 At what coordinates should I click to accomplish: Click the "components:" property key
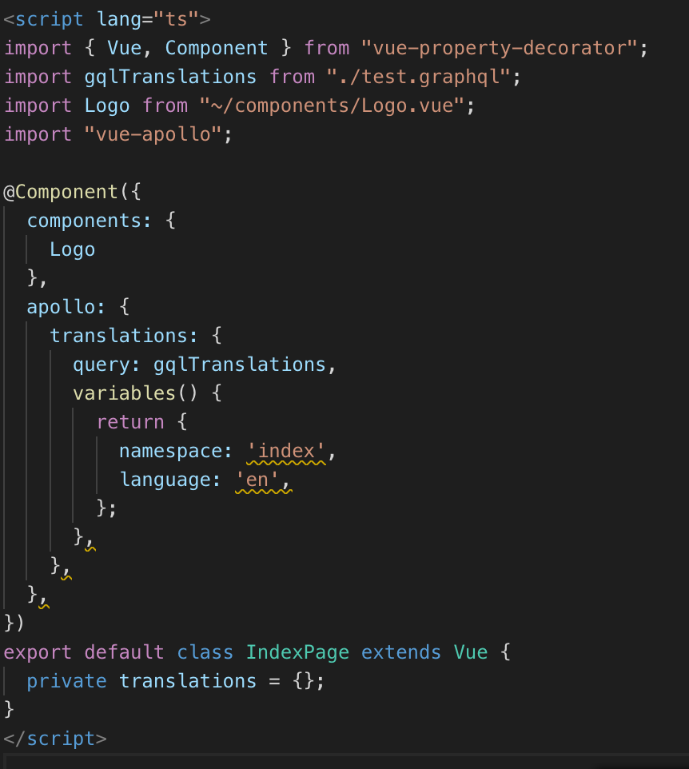point(89,221)
